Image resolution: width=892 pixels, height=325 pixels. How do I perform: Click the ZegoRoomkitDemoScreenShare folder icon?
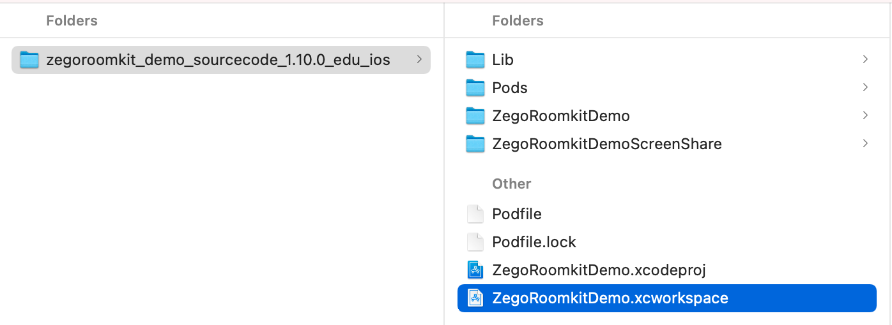coord(475,144)
